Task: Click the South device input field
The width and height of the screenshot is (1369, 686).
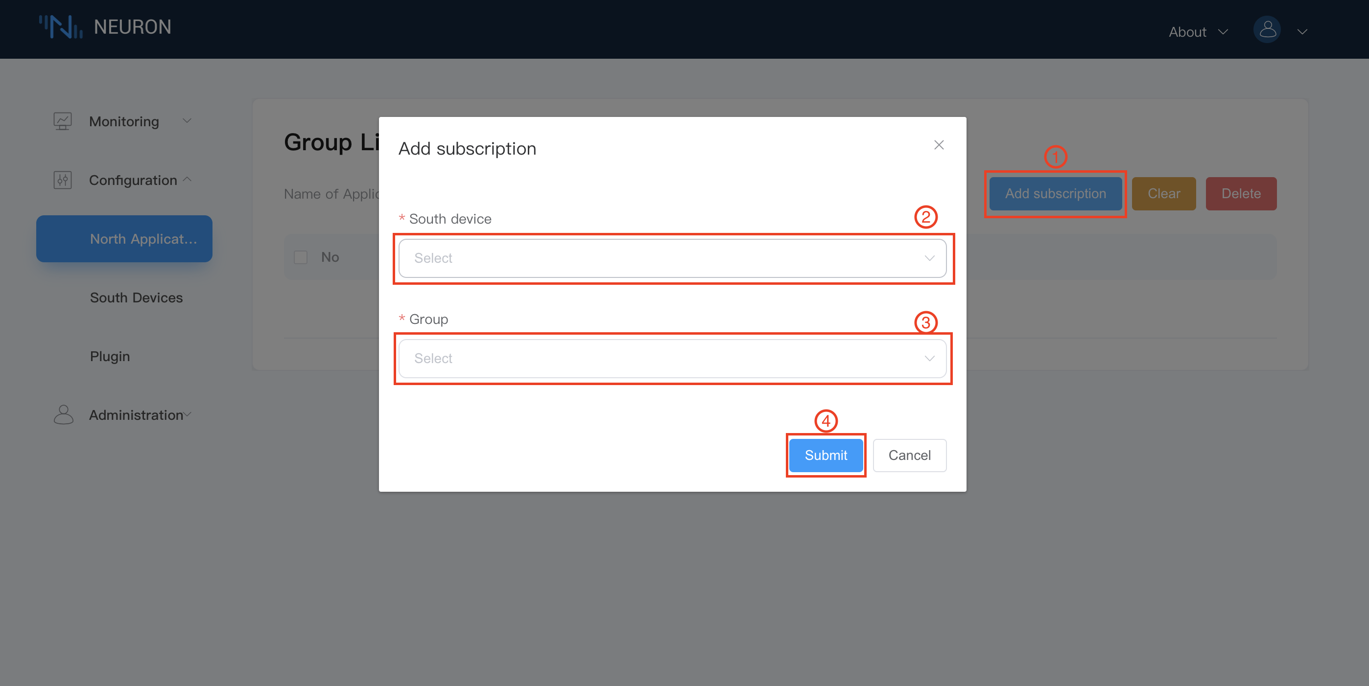Action: coord(672,257)
